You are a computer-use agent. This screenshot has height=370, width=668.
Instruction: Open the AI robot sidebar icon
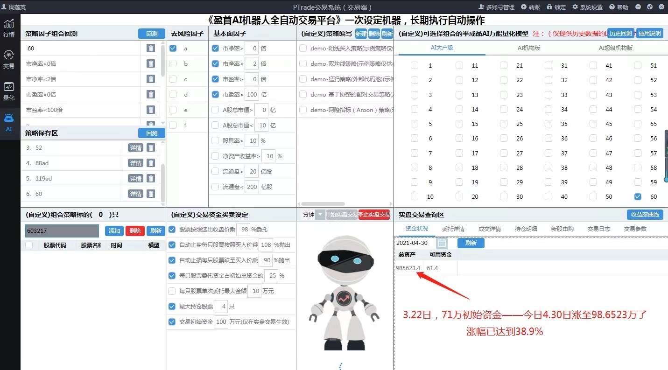click(x=9, y=123)
